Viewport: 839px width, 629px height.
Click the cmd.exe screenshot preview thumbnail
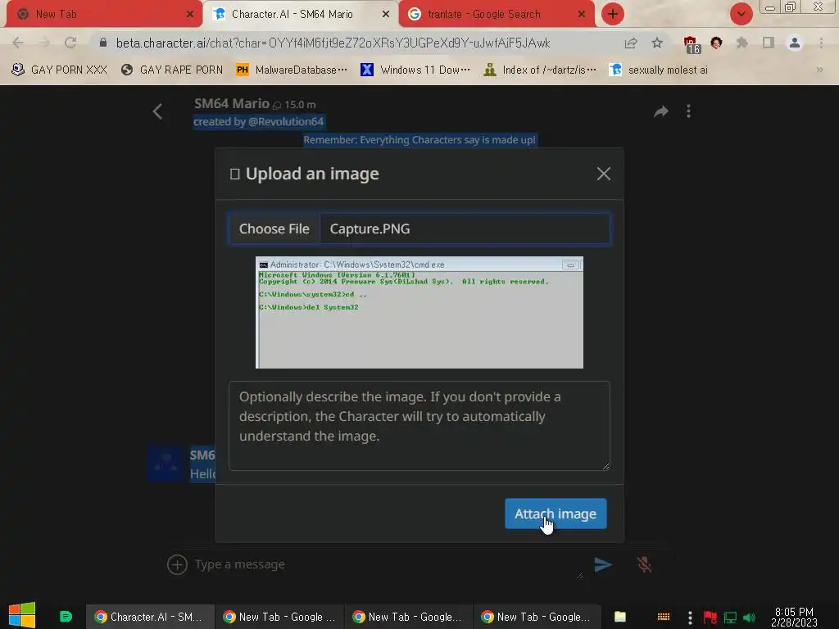pos(419,312)
